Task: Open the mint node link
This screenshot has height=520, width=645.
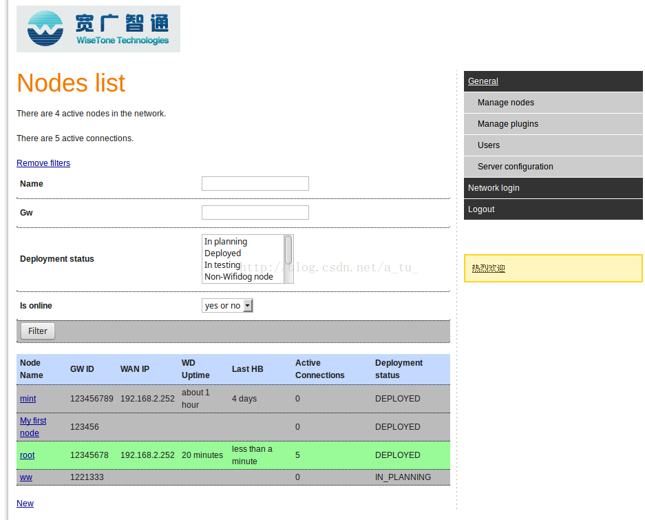Action: tap(28, 399)
